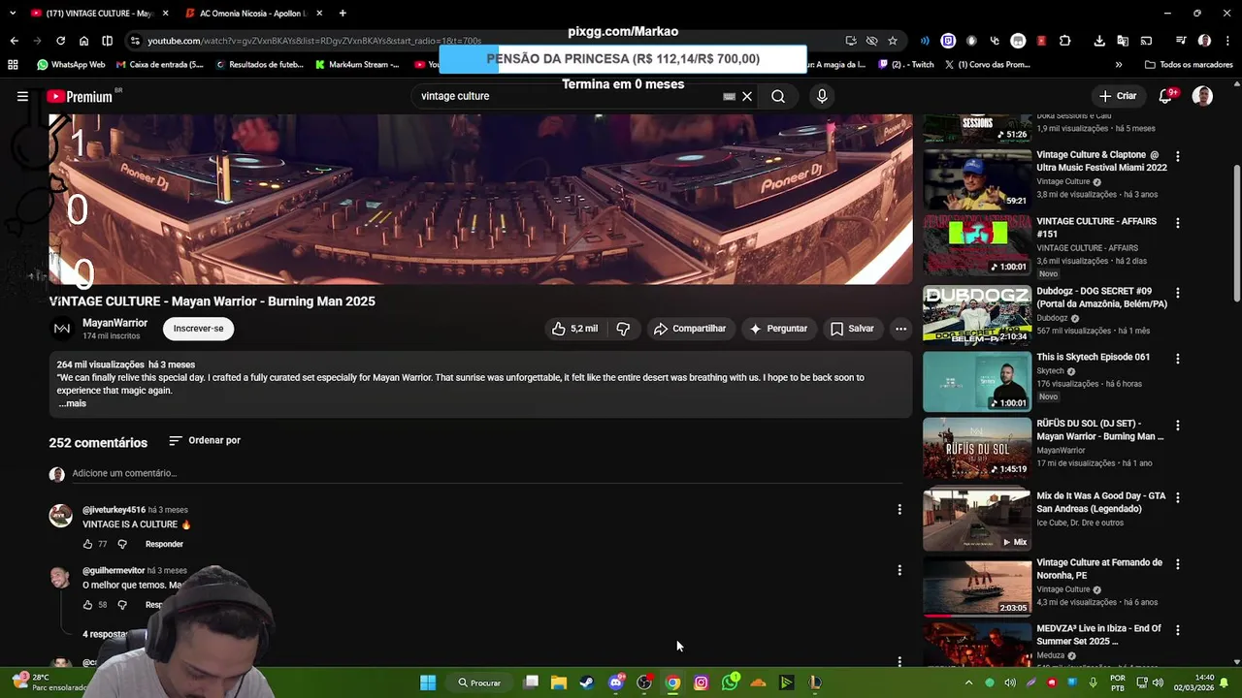Open Steam from the taskbar
Viewport: 1242px width, 698px height.
point(587,682)
